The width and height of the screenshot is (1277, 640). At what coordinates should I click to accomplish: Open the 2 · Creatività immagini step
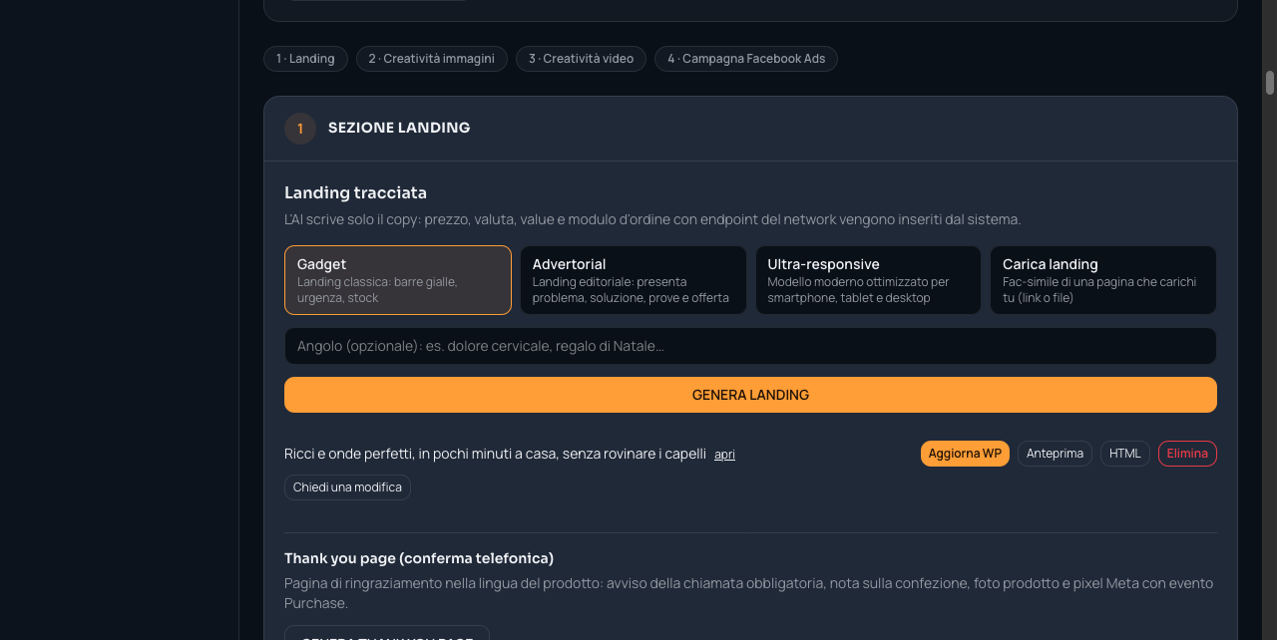point(432,59)
